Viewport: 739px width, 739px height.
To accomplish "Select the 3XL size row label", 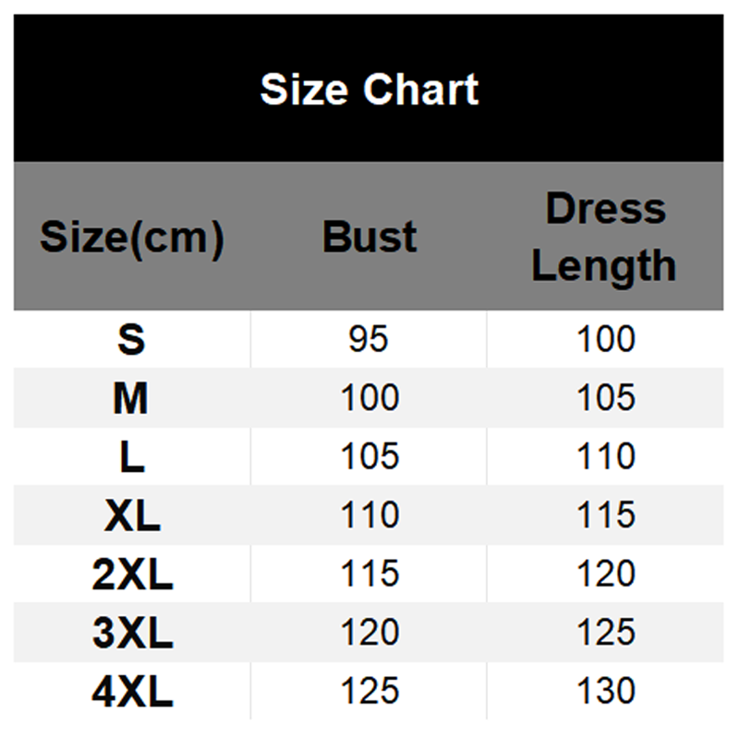I will click(132, 633).
